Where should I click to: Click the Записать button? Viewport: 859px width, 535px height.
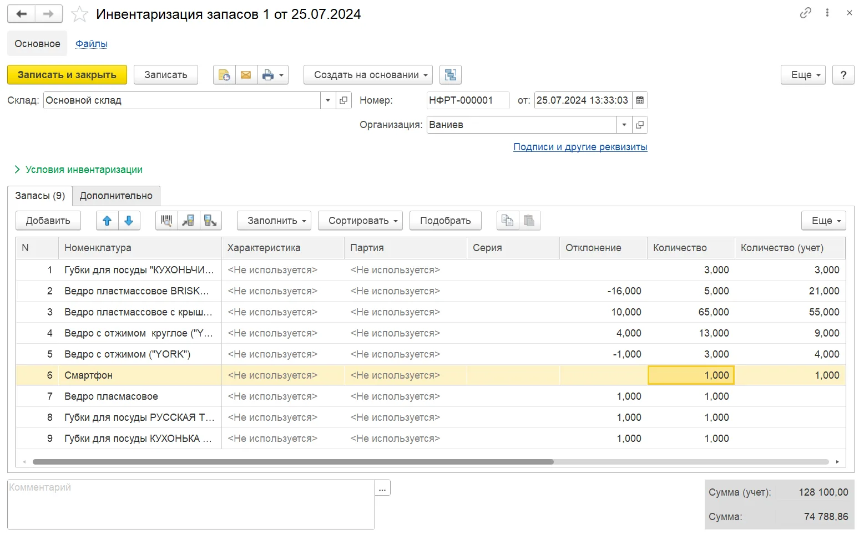coord(166,75)
